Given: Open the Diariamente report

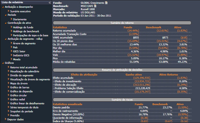Looking at the screenshot, I should click(20, 19).
